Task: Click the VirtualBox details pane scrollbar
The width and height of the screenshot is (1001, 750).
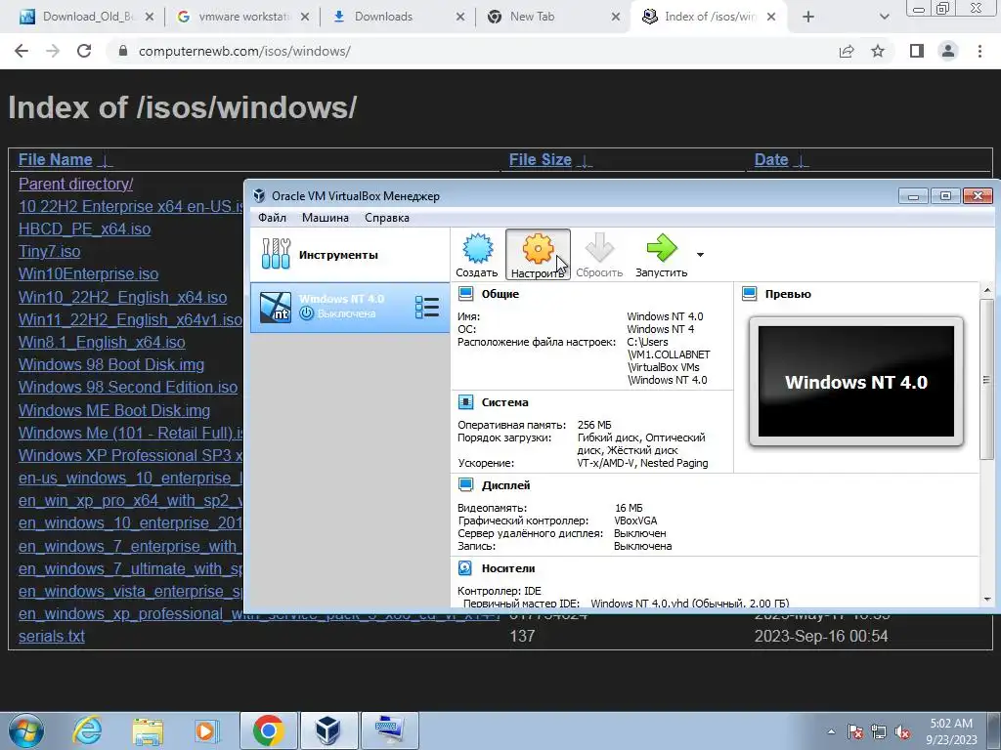Action: tap(987, 379)
